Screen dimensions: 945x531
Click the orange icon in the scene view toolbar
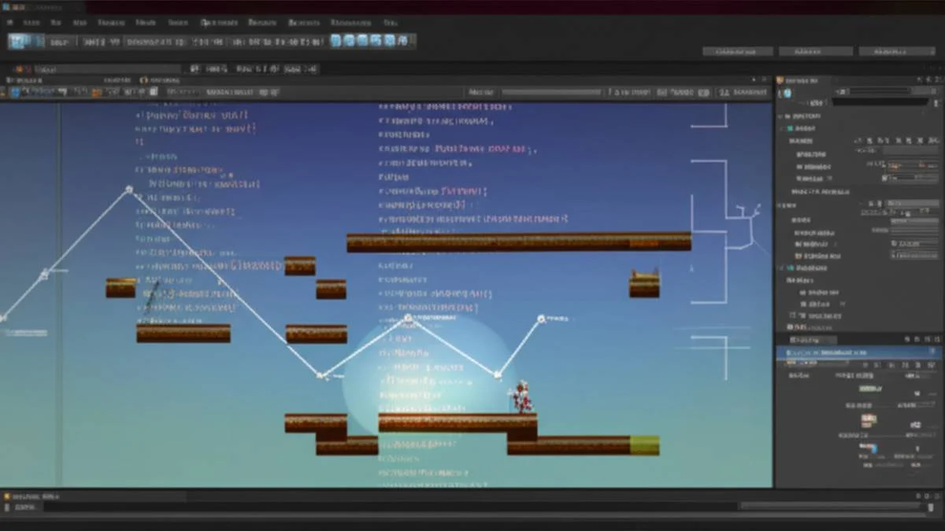(x=96, y=93)
